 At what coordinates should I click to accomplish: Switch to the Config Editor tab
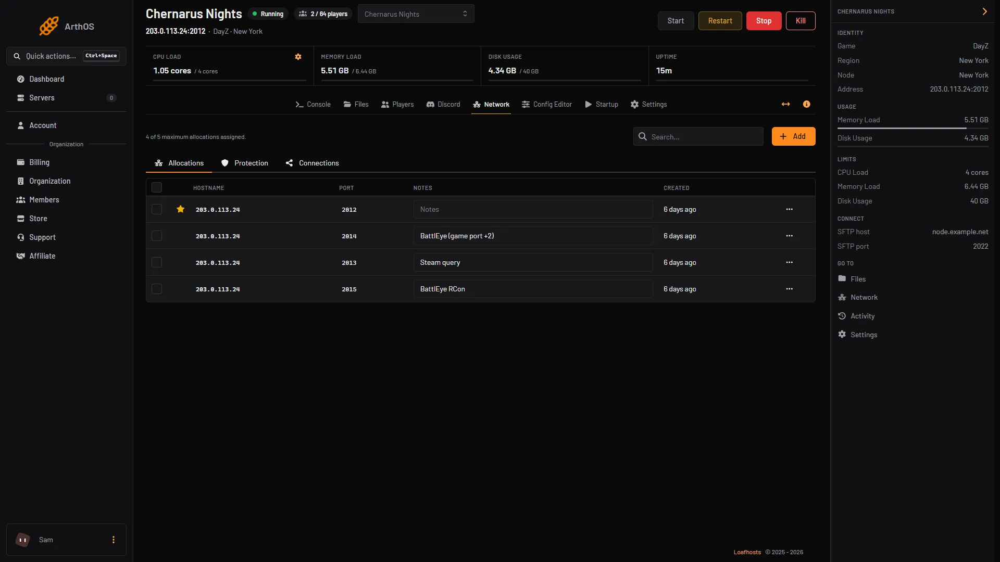pos(547,105)
